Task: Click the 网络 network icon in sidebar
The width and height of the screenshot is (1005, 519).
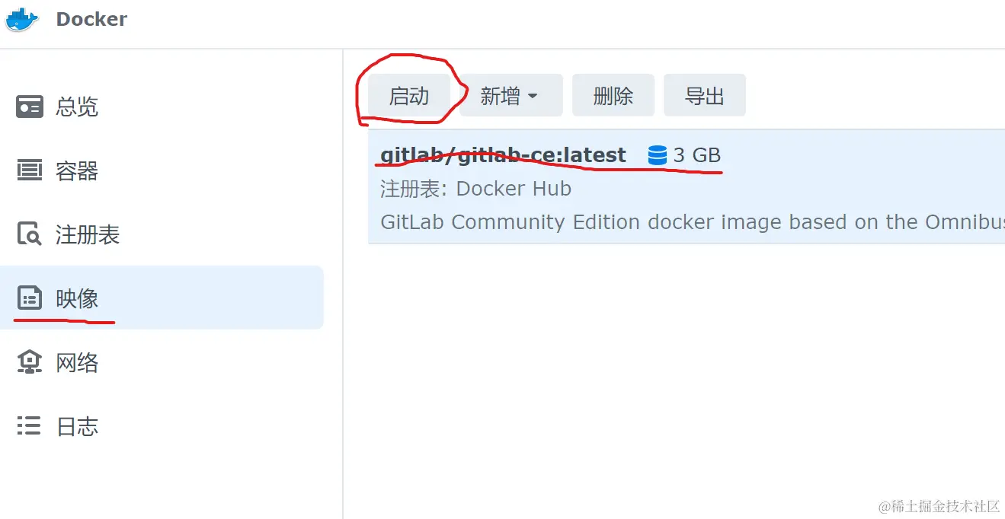Action: [x=30, y=362]
